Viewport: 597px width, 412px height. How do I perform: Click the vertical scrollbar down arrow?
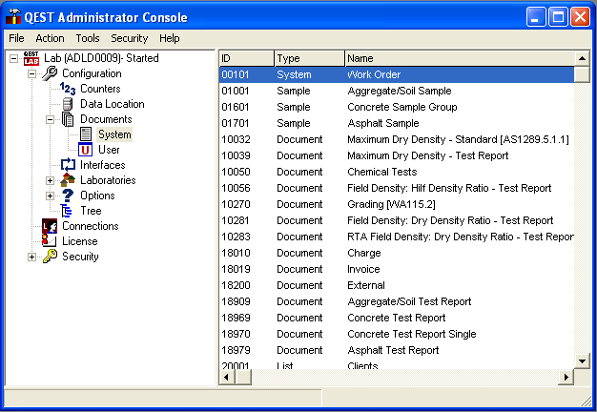(x=582, y=360)
